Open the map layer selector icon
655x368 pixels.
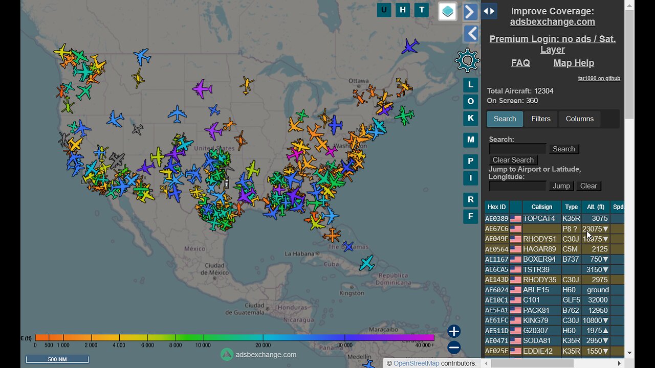[448, 11]
